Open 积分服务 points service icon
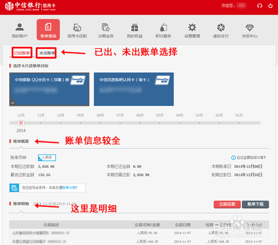The image size is (278, 245). (x=163, y=30)
